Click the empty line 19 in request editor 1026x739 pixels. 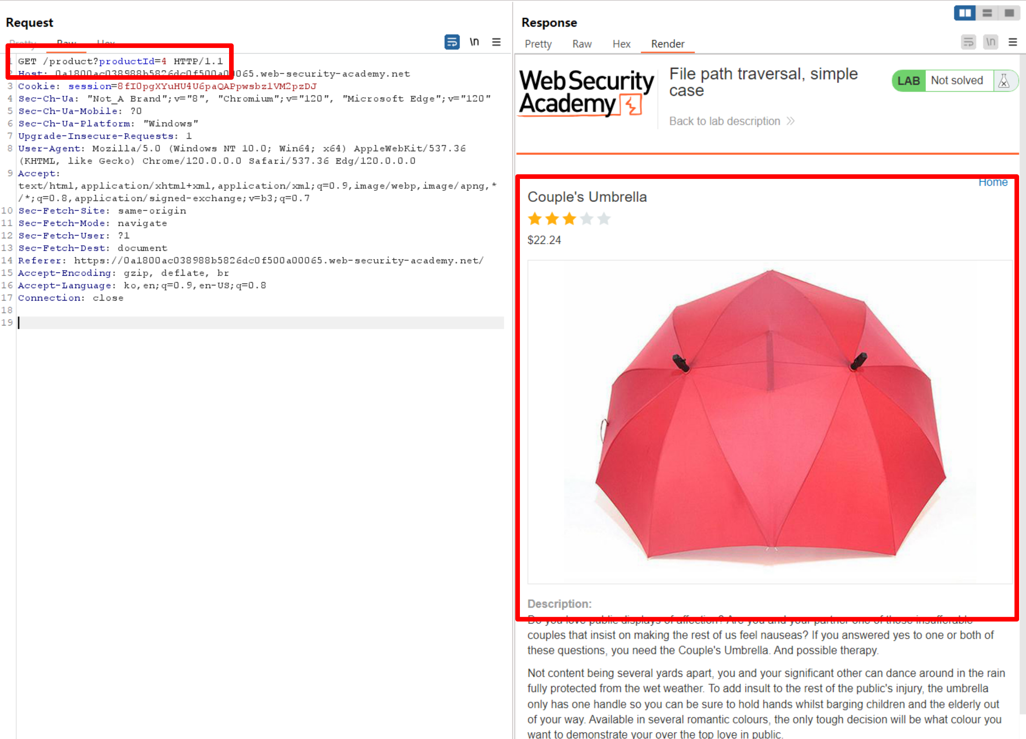click(260, 323)
